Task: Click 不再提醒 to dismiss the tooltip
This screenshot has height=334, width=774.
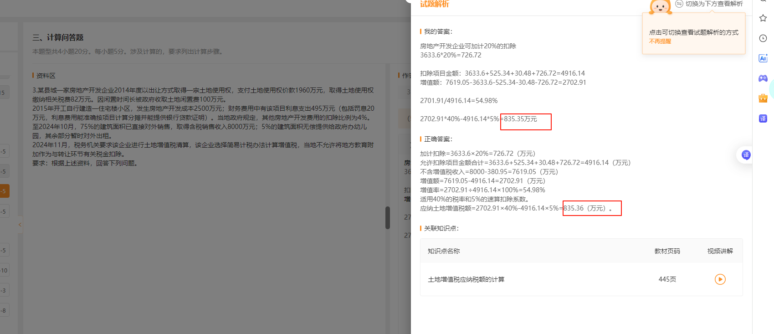Action: tap(660, 41)
